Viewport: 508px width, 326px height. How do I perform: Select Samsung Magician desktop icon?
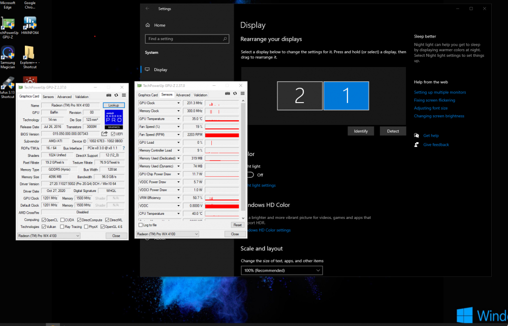[x=8, y=57]
